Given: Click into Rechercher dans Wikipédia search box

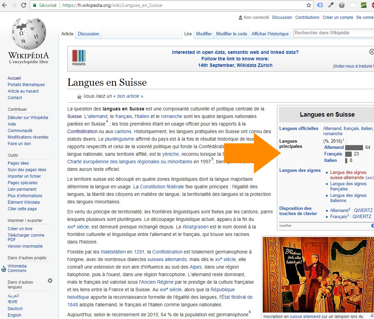Looking at the screenshot, I should tap(331, 33).
